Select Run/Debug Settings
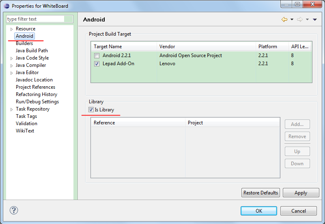Image resolution: width=325 pixels, height=224 pixels. tap(37, 102)
